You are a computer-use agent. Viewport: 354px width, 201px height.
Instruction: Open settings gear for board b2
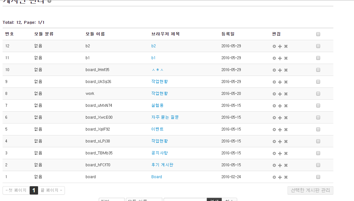click(x=274, y=46)
